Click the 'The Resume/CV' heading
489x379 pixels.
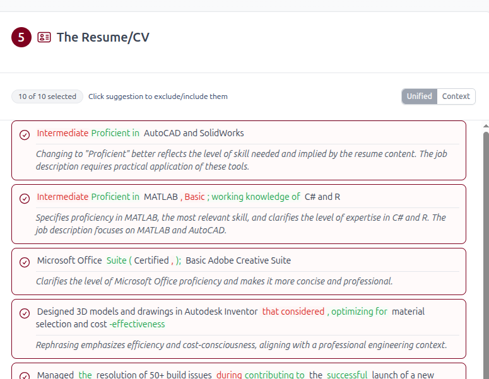pos(103,37)
